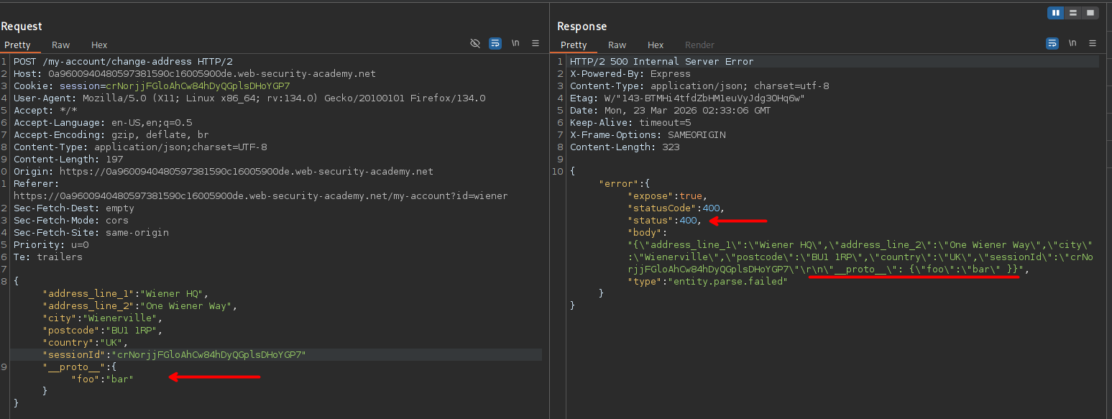
Task: Select the Response Pretty tab
Action: (574, 45)
